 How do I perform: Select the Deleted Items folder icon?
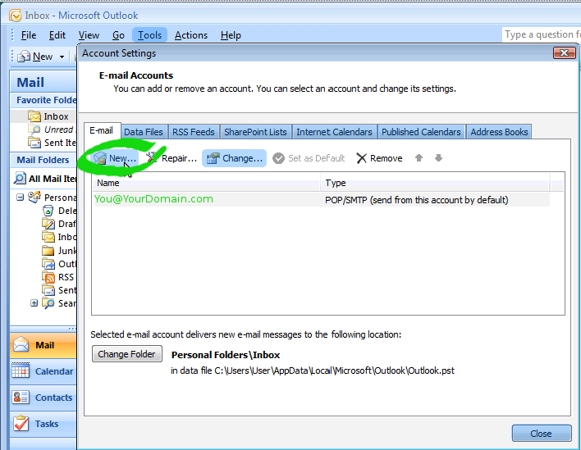coord(48,211)
